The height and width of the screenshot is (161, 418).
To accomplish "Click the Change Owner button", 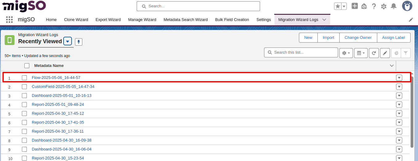I will pos(358,38).
